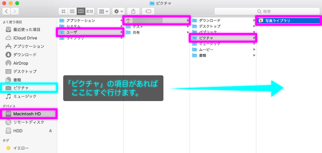
Task: Select the デスクトップ folder in the third column
Action: point(223,26)
